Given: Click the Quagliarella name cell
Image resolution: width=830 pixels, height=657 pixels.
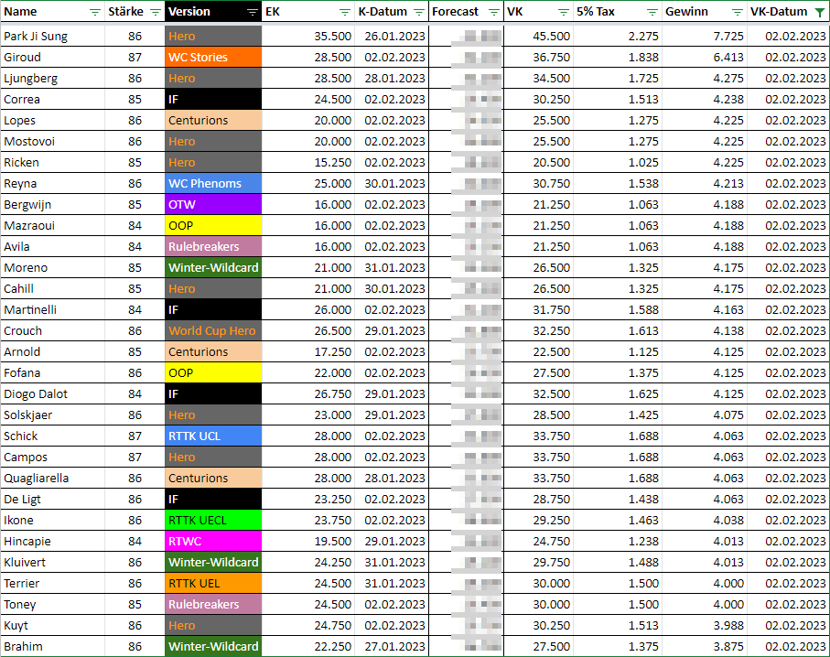Looking at the screenshot, I should pos(52,478).
